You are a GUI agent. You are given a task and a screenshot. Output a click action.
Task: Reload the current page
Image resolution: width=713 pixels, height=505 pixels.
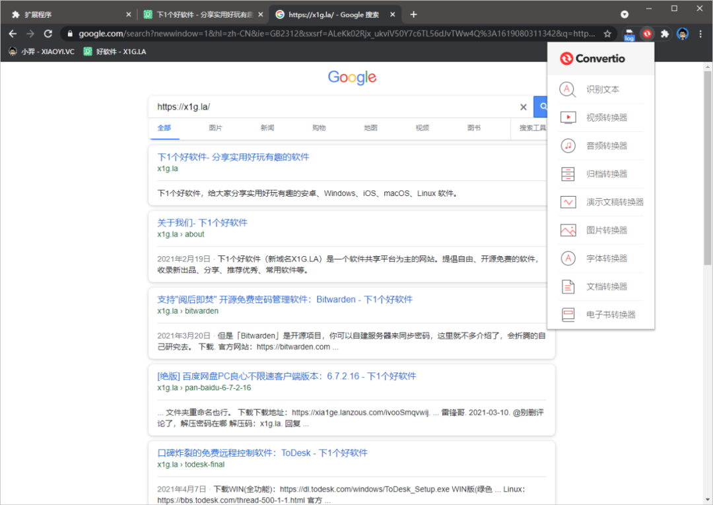pyautogui.click(x=48, y=34)
